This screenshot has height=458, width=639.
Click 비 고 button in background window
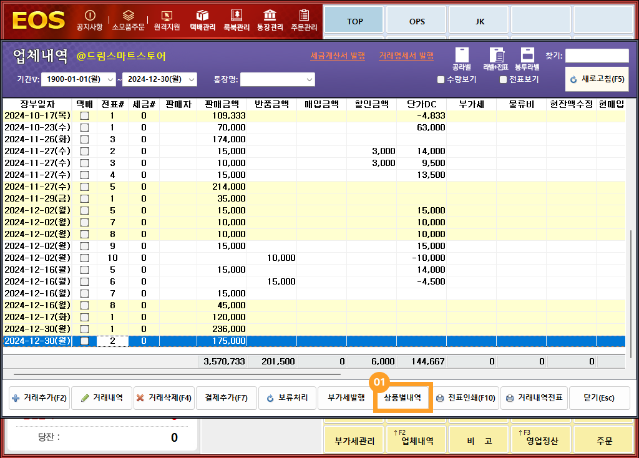pos(480,441)
